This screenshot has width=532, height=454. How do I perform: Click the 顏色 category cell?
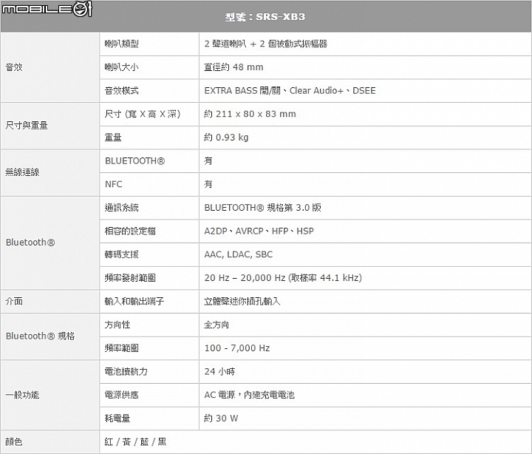50,441
